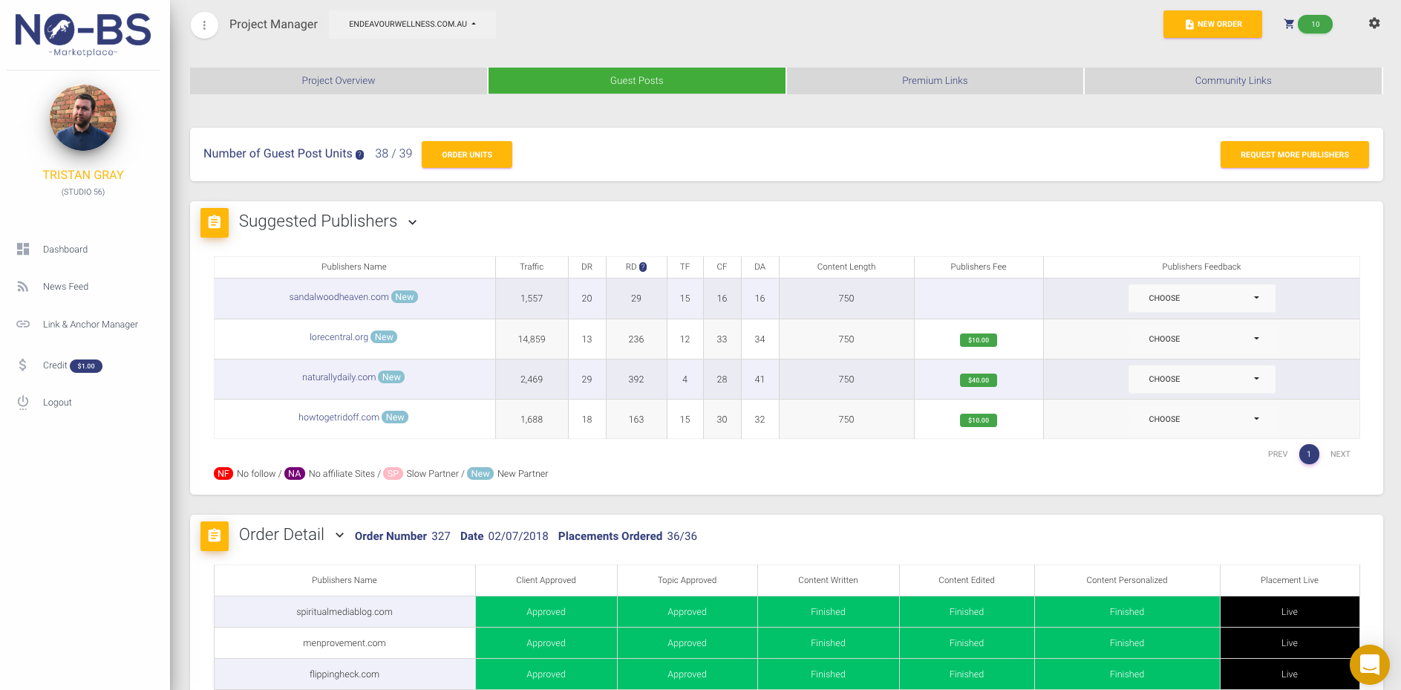The height and width of the screenshot is (690, 1401).
Task: Click the News Feed RSS icon
Action: coord(23,287)
